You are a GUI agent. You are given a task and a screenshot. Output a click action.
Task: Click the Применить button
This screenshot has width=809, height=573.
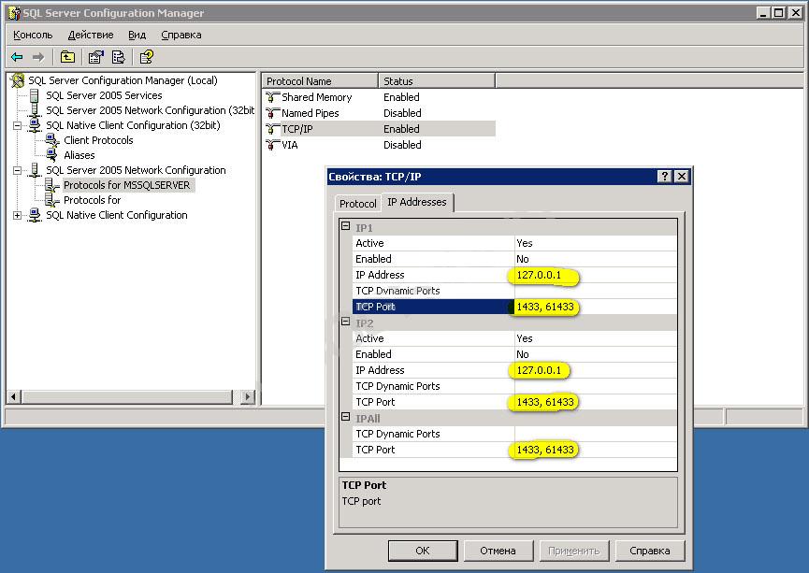coord(573,551)
